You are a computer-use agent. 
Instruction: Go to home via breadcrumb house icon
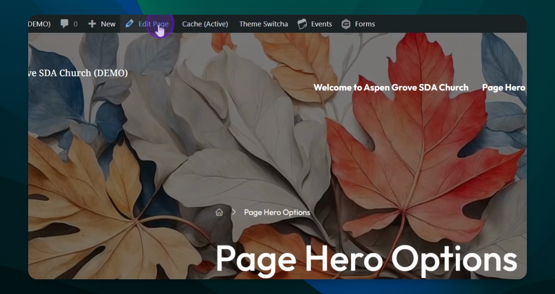coord(219,212)
